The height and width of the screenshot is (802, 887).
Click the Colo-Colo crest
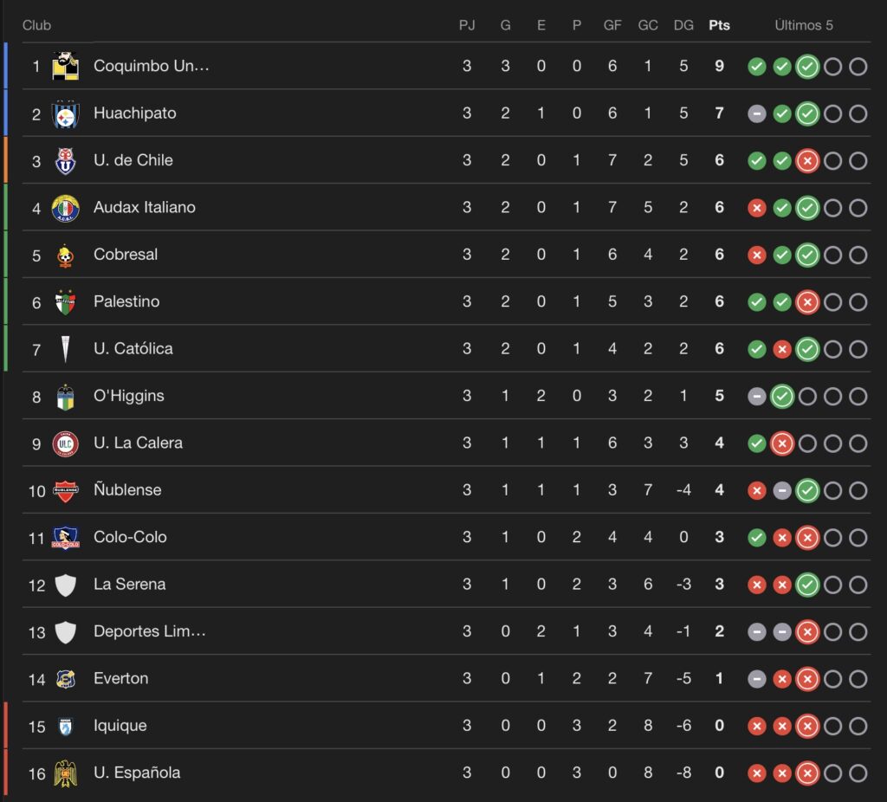coord(65,537)
